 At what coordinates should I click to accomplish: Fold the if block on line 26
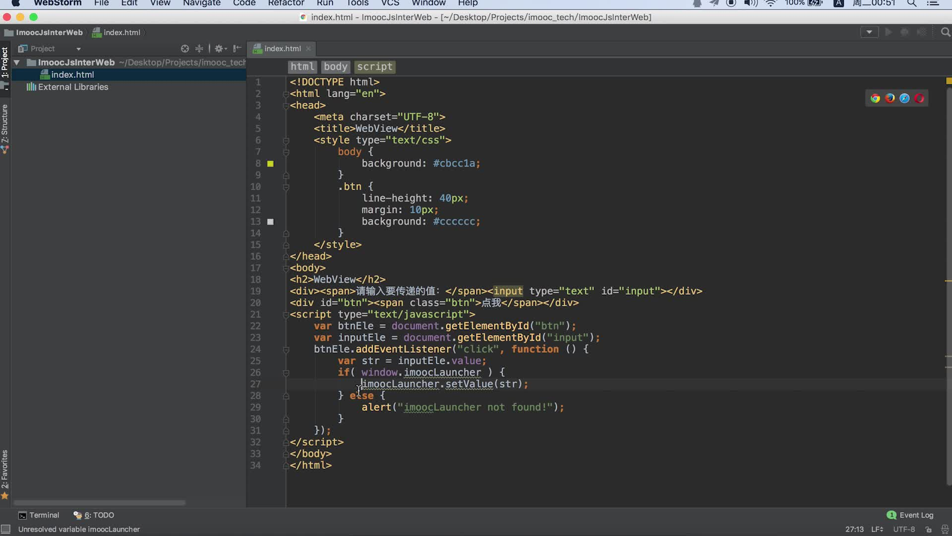coord(286,373)
